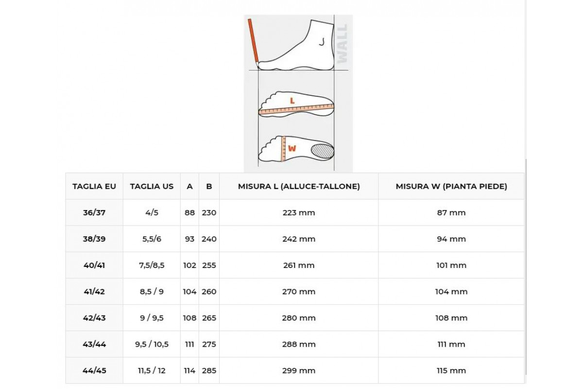
Task: Click the TAGLIA US column header
Action: 152,186
